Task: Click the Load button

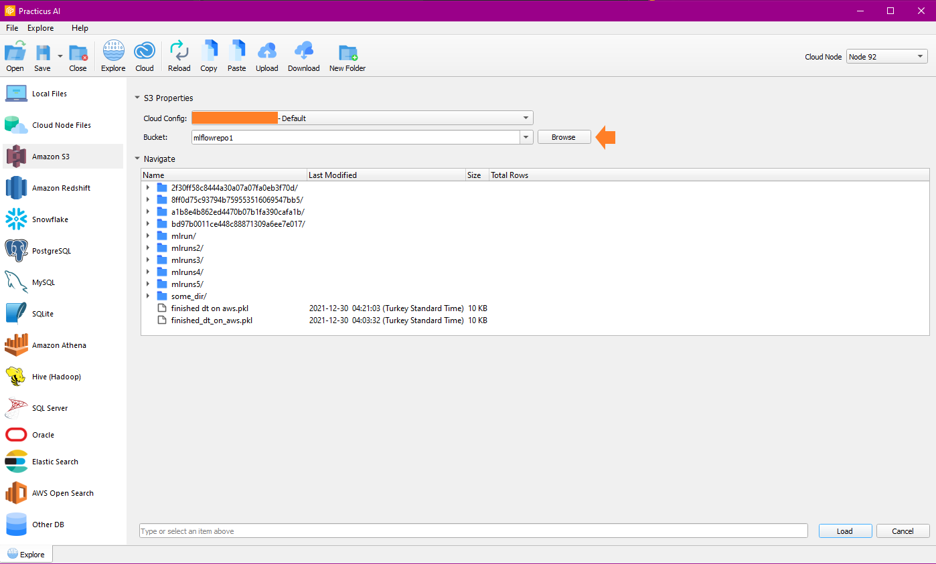Action: 844,531
